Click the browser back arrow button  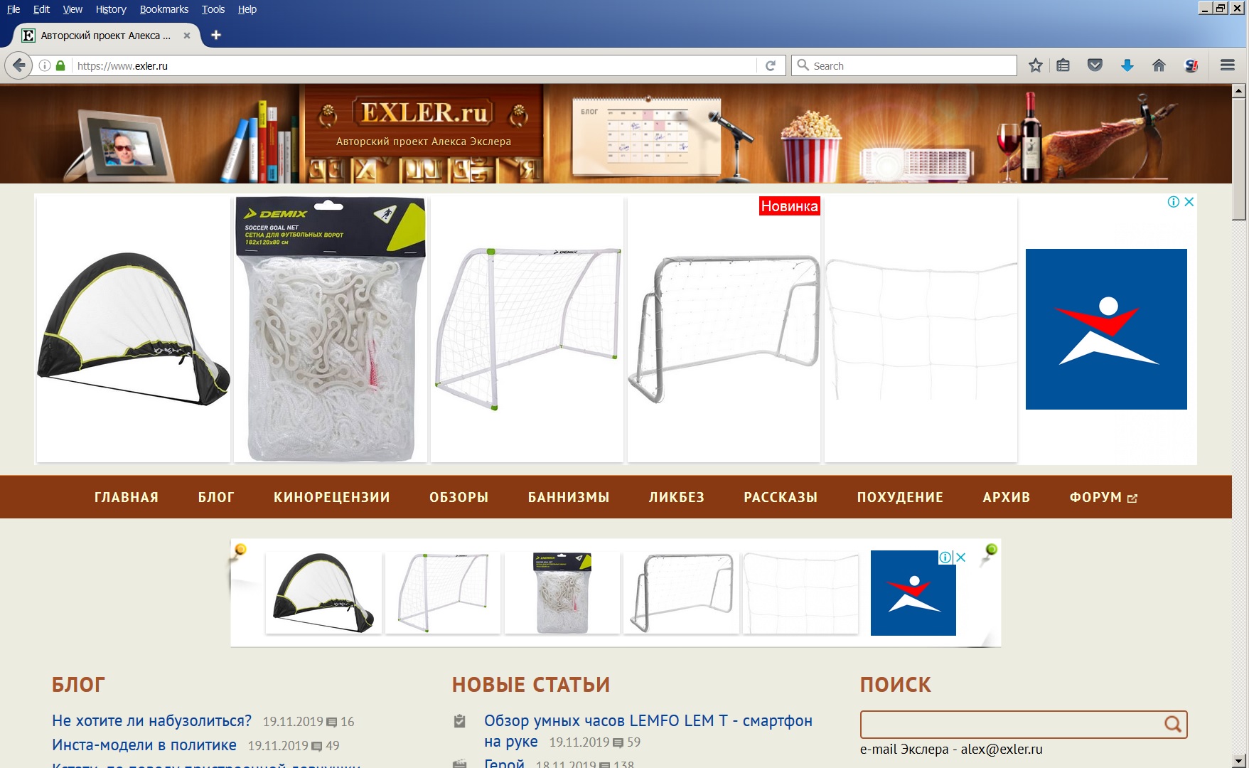tap(18, 65)
